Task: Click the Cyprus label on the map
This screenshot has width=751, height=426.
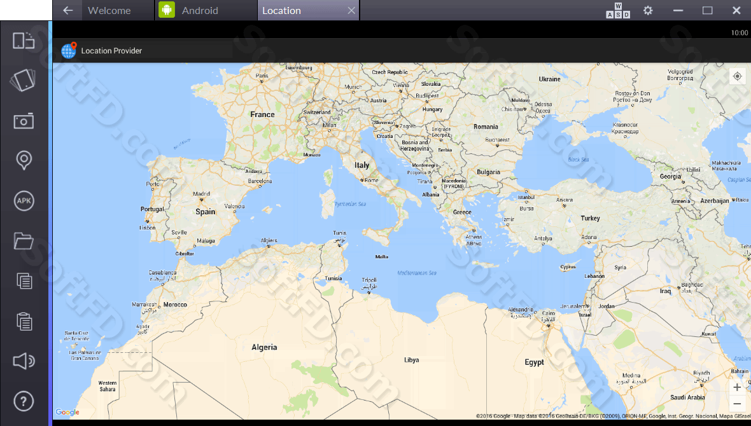Action: pos(568,267)
